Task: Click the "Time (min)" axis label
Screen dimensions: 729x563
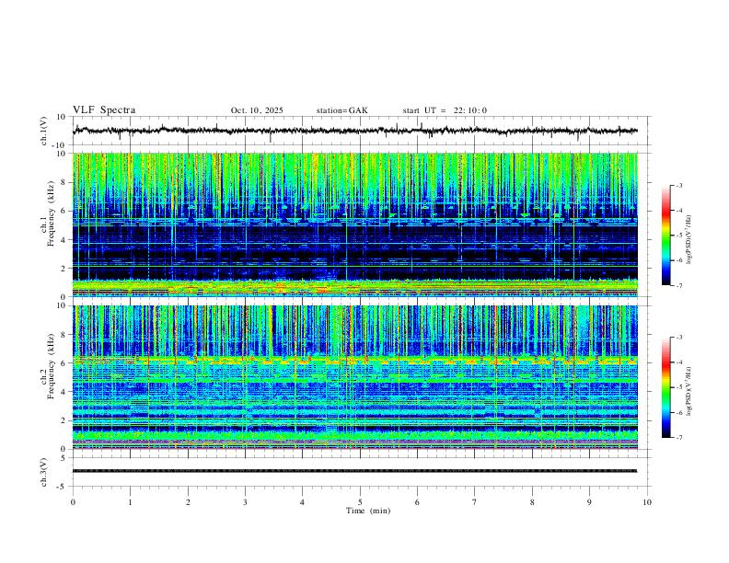Action: coord(368,511)
